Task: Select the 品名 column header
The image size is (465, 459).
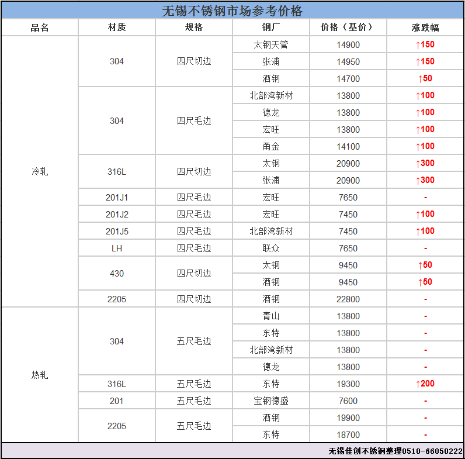Action: [x=40, y=27]
